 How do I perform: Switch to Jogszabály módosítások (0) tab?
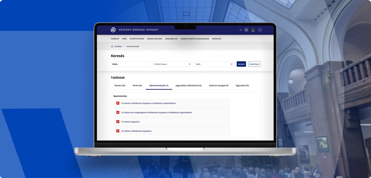pyautogui.click(x=188, y=85)
